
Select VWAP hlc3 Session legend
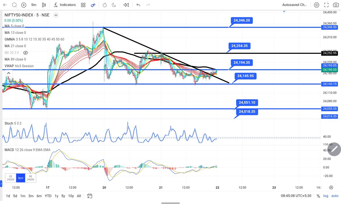(x=19, y=66)
